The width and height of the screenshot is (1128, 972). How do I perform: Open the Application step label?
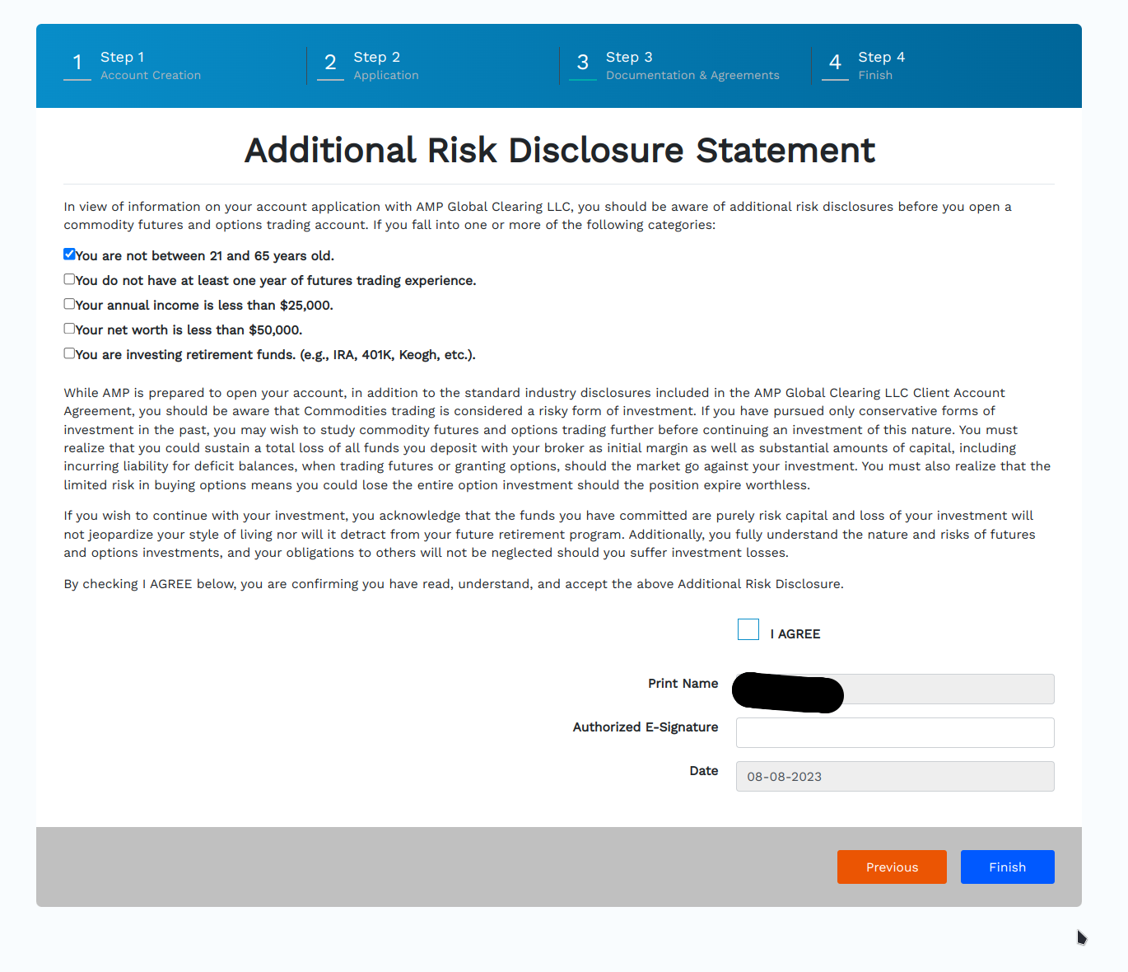386,75
